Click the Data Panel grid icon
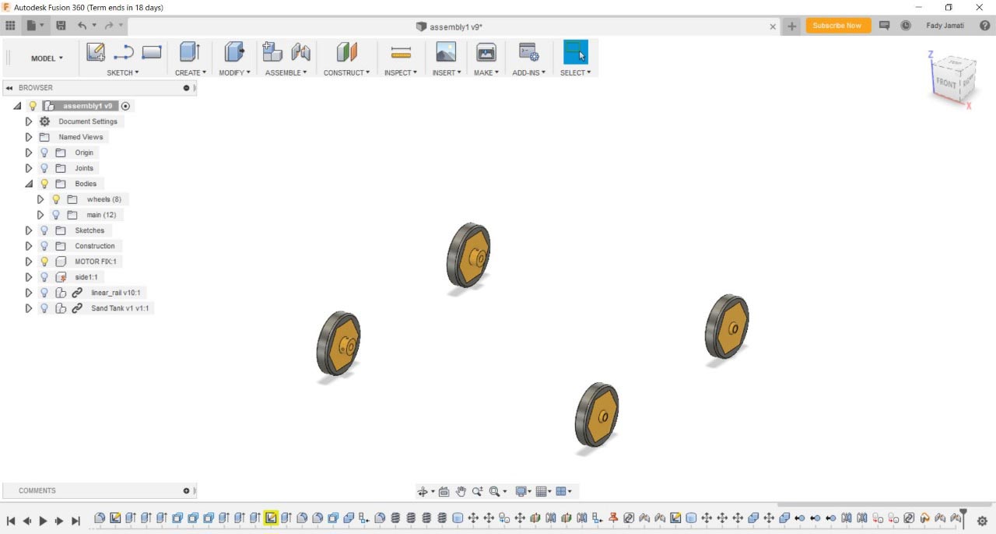 tap(10, 26)
